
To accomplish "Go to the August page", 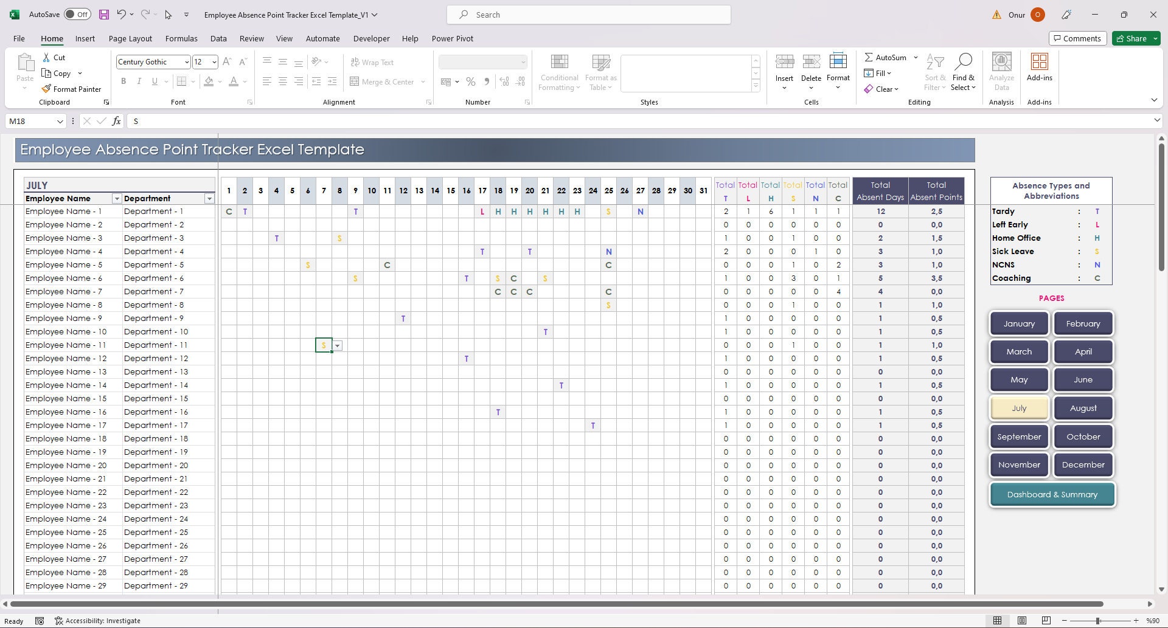I will click(1083, 408).
